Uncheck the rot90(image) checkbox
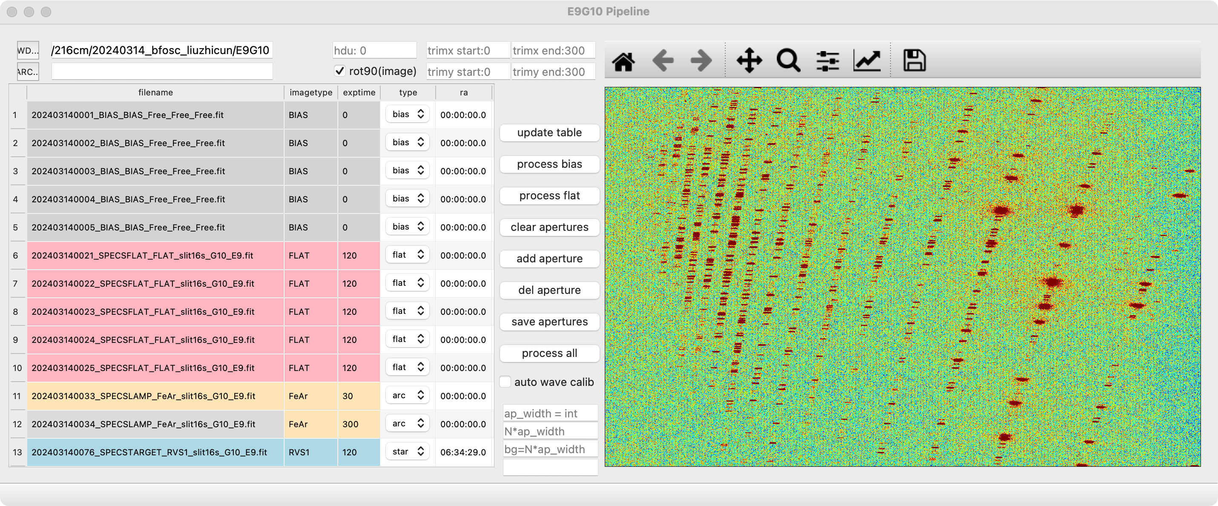Screen dimensions: 1218x506 click(x=339, y=71)
